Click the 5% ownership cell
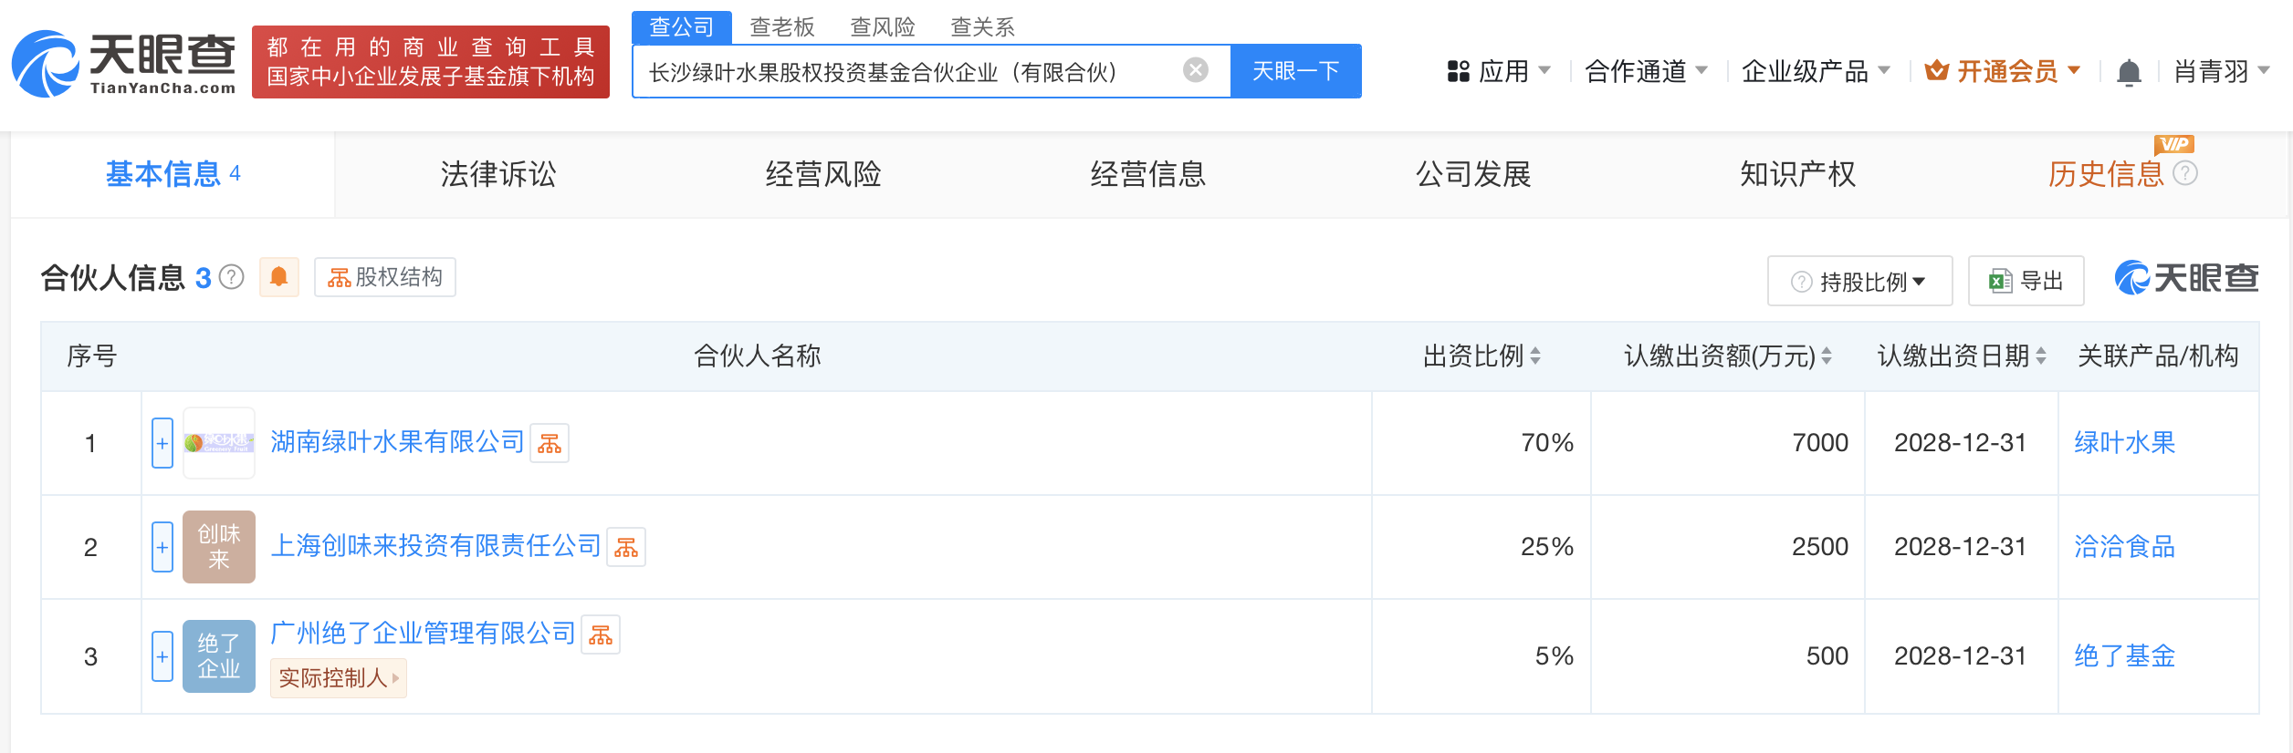This screenshot has width=2293, height=753. coord(1482,656)
